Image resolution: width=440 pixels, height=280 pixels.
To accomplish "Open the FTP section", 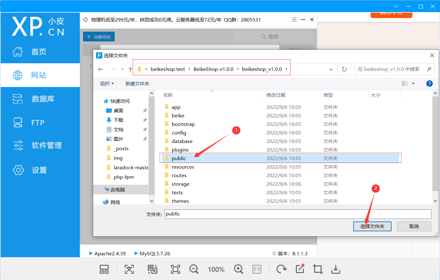I will coord(40,122).
